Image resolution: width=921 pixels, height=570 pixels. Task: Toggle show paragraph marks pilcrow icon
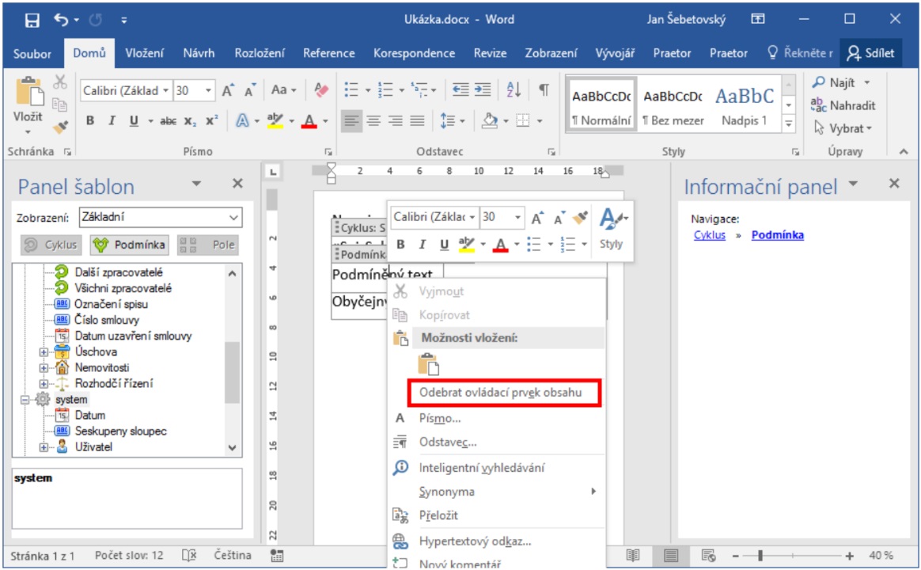coord(544,90)
